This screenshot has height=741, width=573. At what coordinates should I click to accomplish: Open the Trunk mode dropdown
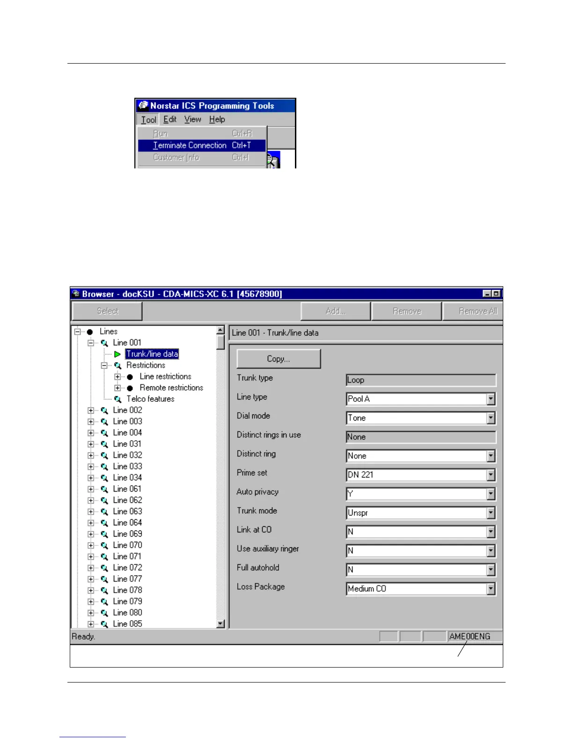491,513
